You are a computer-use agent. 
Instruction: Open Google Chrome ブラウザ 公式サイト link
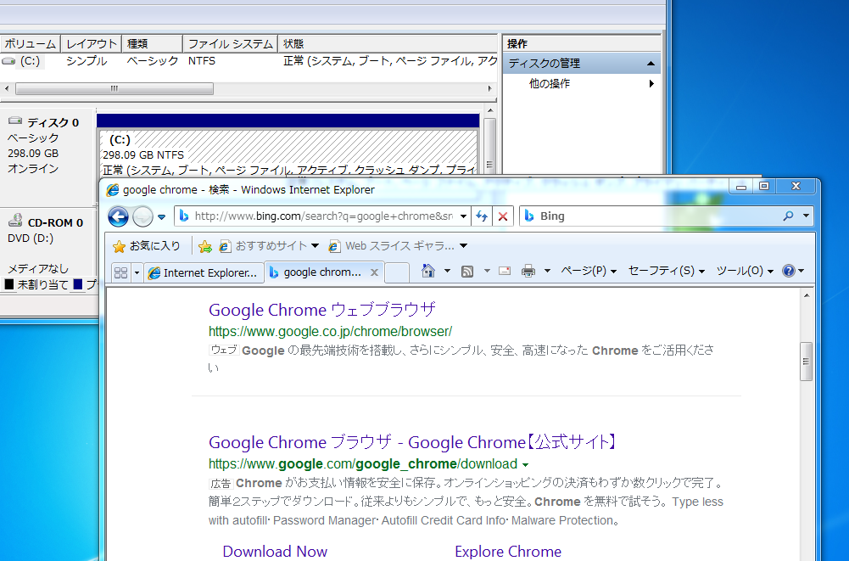pyautogui.click(x=412, y=442)
